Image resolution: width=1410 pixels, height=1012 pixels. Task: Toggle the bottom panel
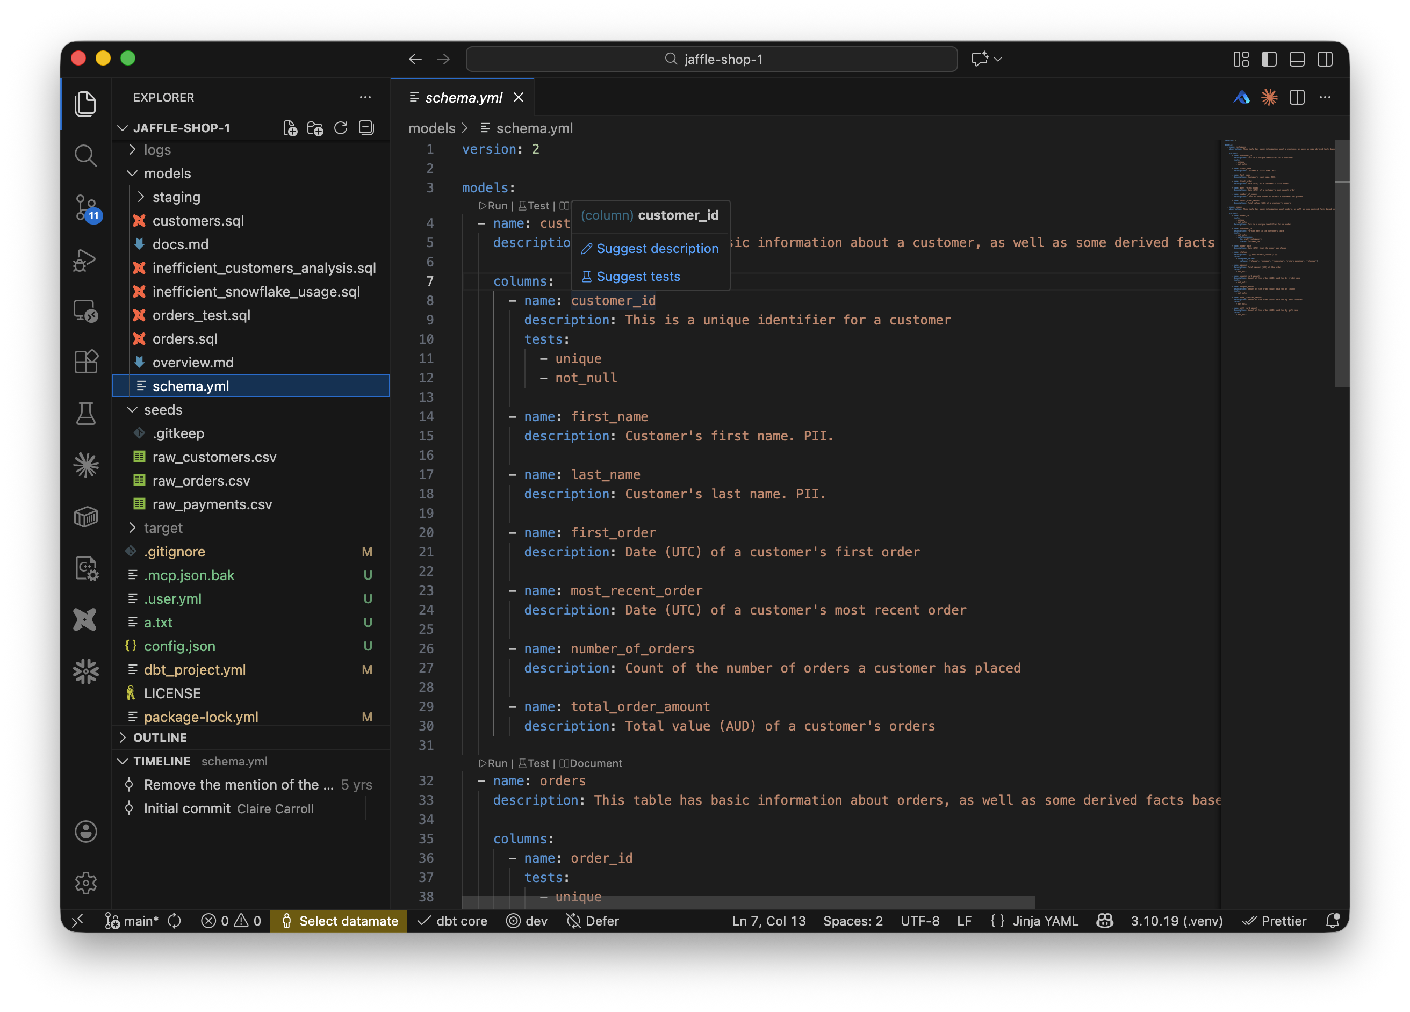pyautogui.click(x=1297, y=59)
